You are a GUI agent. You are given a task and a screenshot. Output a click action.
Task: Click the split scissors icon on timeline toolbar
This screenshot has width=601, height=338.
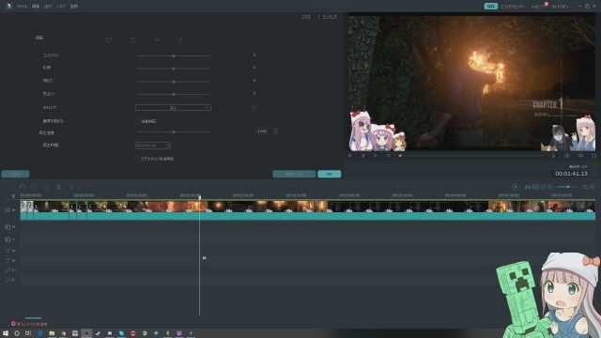point(58,187)
